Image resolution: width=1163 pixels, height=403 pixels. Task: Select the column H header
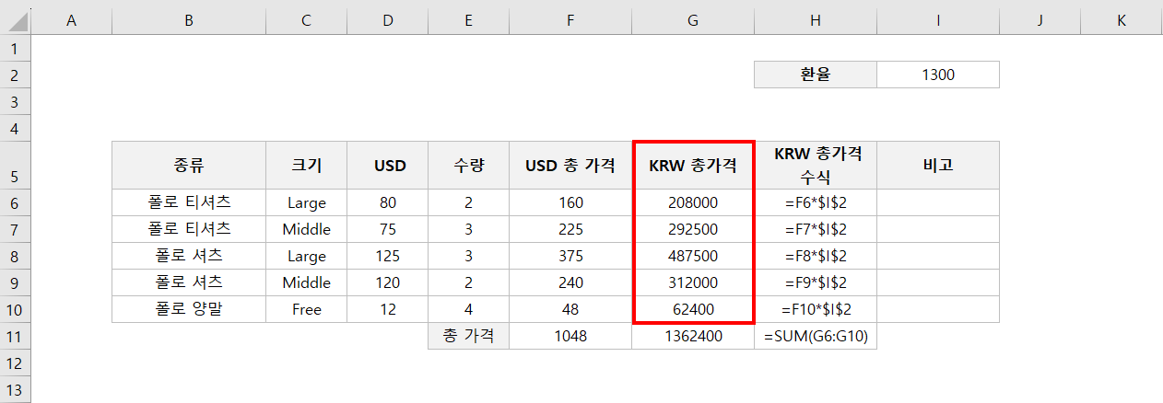(x=815, y=19)
